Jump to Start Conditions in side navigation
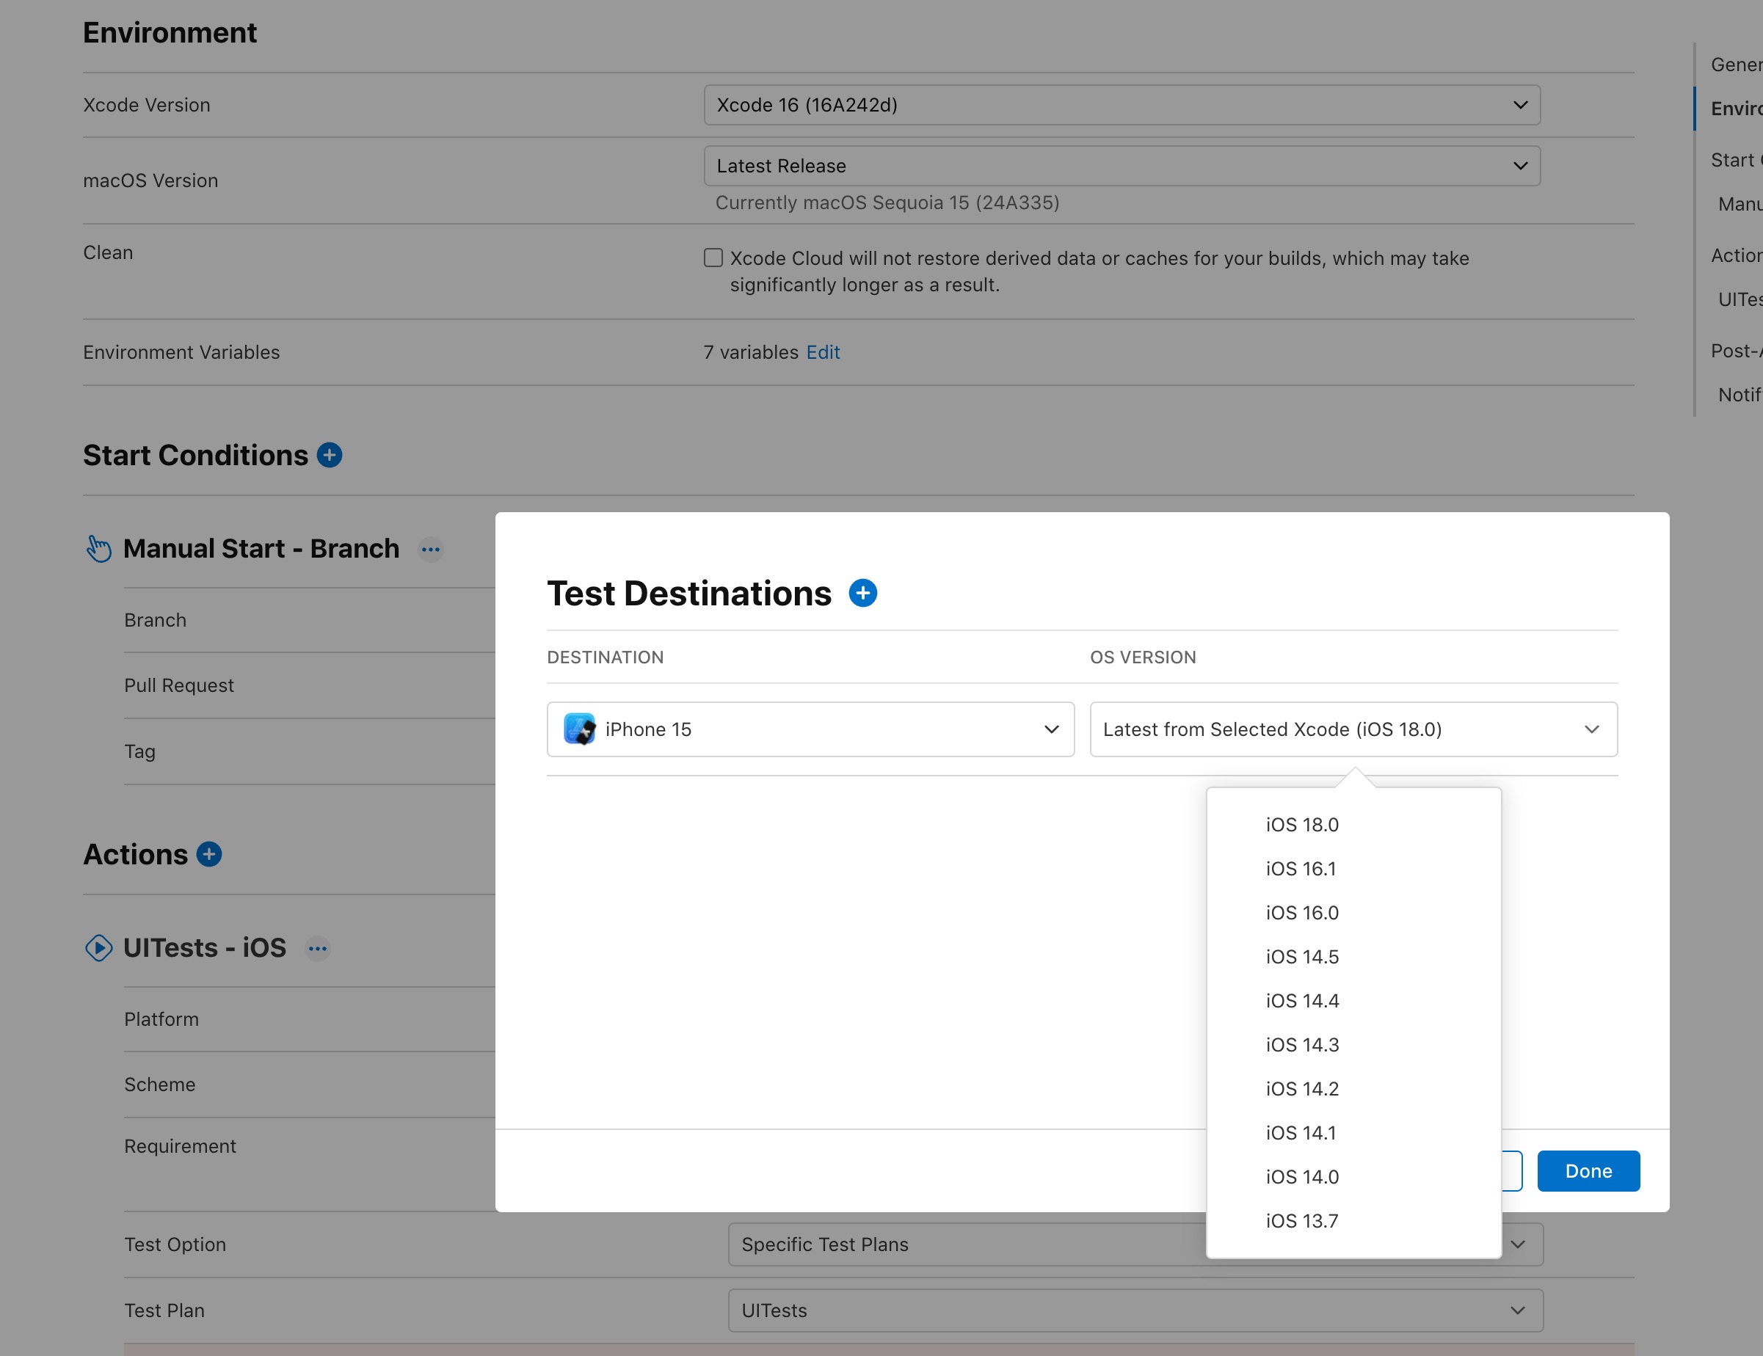 [x=1736, y=160]
